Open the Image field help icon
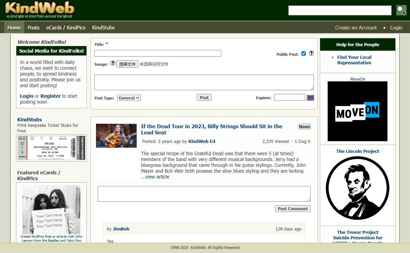Screen dimensions: 410x253 pos(113,63)
